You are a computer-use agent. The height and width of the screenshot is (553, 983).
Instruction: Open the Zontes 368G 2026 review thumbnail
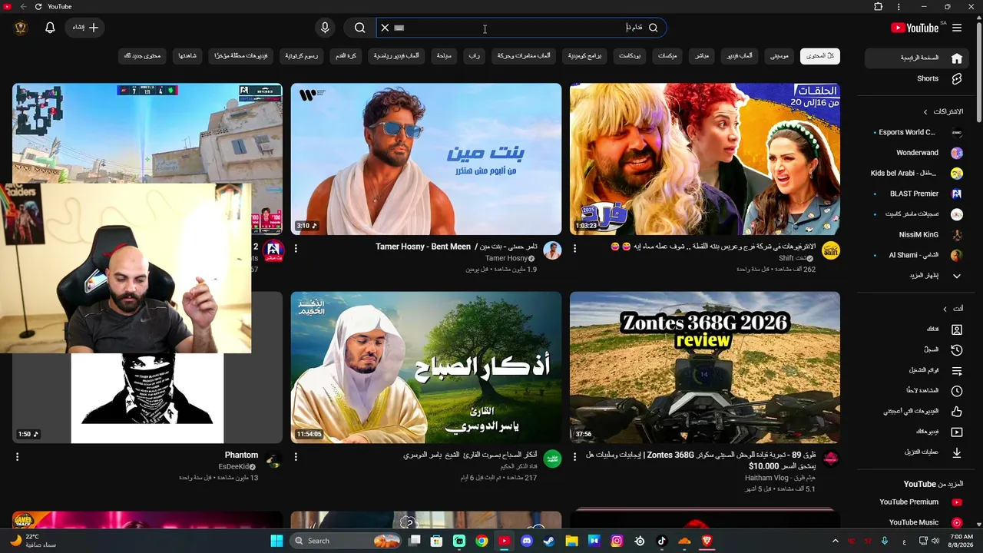tap(705, 367)
